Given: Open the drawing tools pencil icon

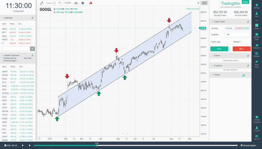Looking at the screenshot, I should pos(42,3).
